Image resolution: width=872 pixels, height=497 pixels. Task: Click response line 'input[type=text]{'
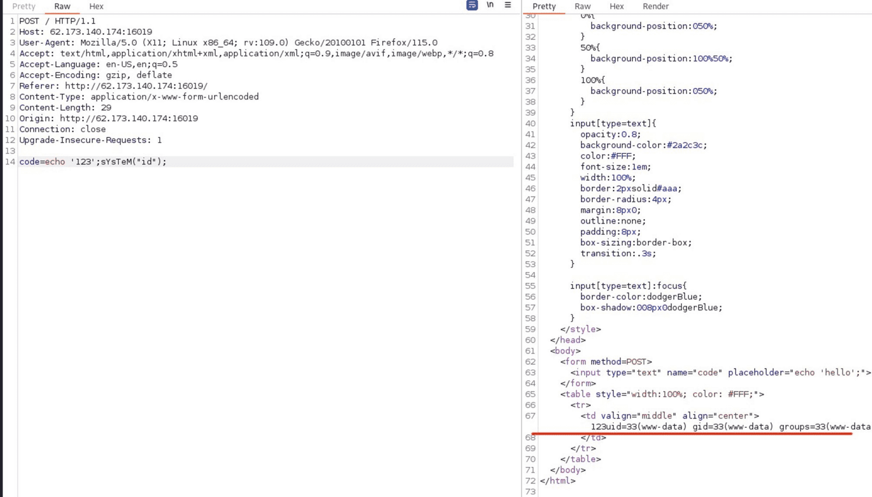pyautogui.click(x=613, y=124)
